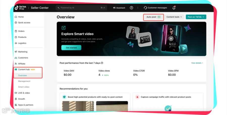
Task: Click the Smart video banner icon
Action: pyautogui.click(x=64, y=28)
